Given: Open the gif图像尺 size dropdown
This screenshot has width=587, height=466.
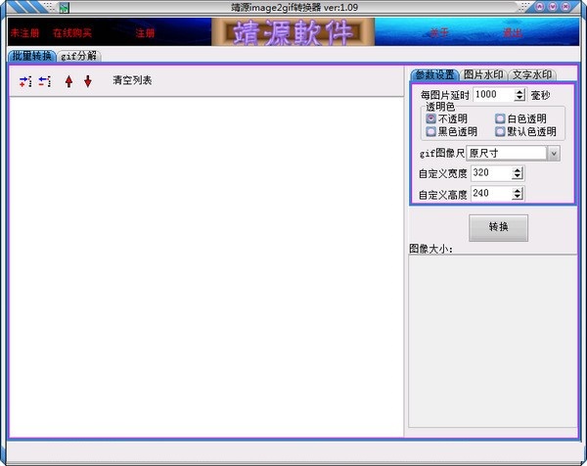Looking at the screenshot, I should point(554,153).
